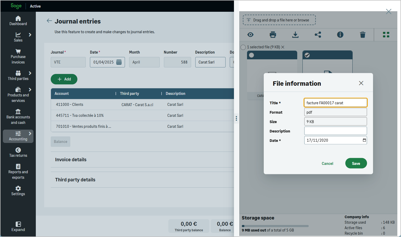Share the selected file
The image size is (401, 237).
point(318,35)
